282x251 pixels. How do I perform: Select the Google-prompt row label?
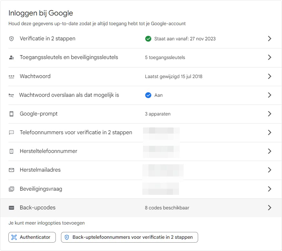[39, 114]
